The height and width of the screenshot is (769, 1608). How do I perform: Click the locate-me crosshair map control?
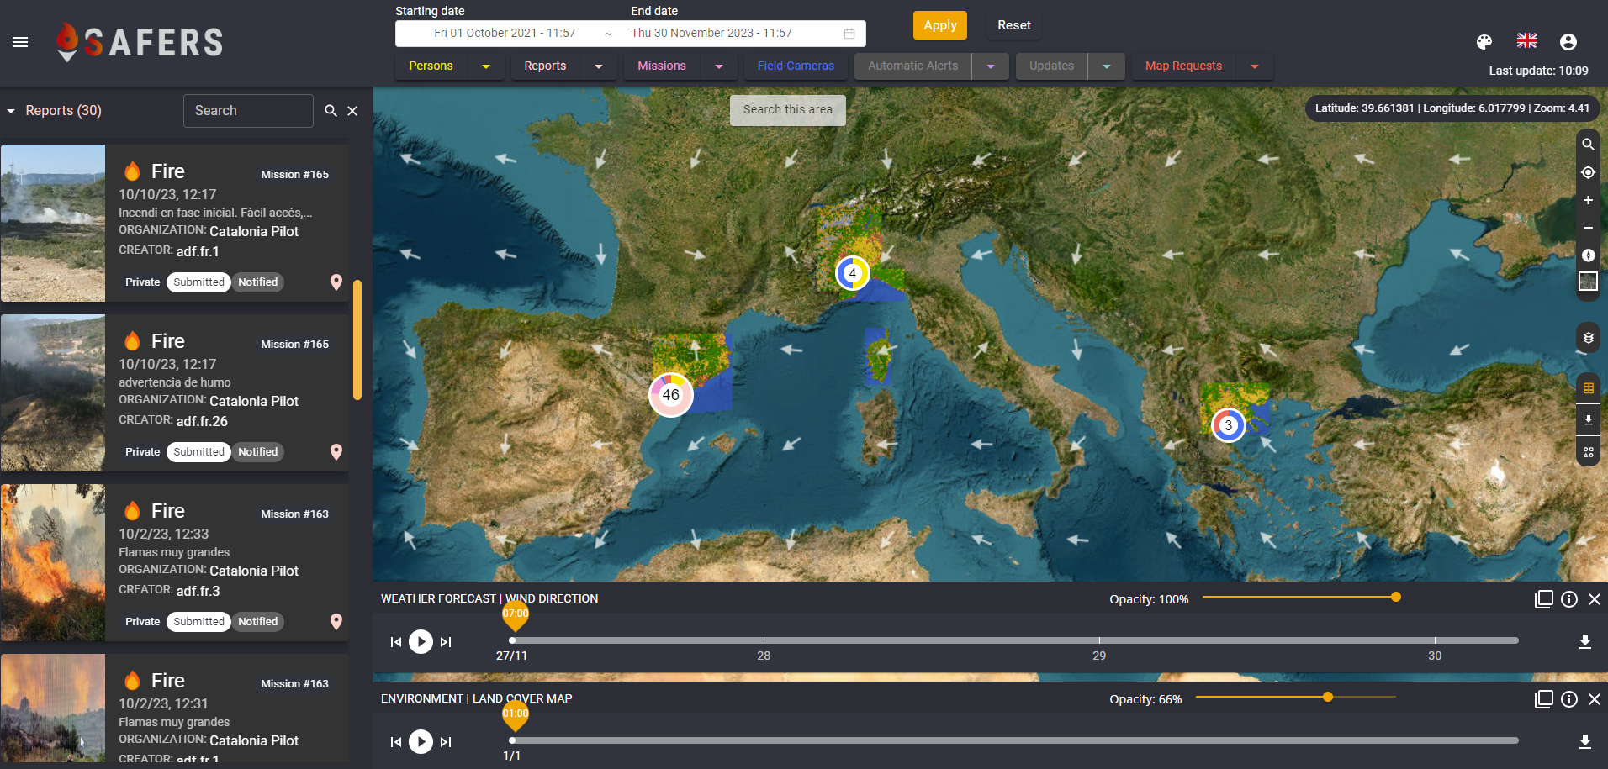click(1588, 172)
